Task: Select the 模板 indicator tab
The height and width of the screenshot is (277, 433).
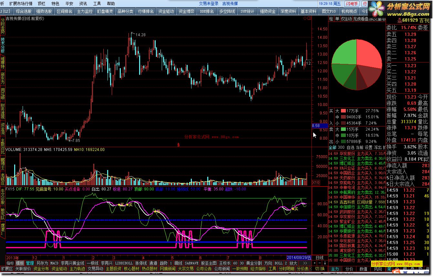Action: coord(20,263)
